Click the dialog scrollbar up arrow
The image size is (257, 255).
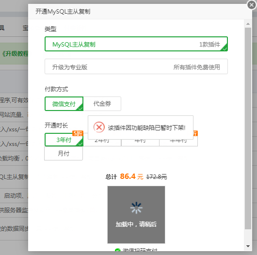(x=248, y=24)
